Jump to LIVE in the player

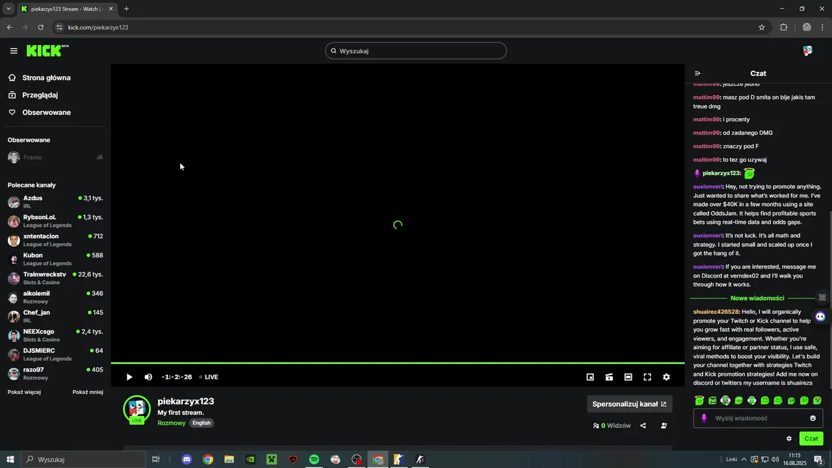coord(208,377)
